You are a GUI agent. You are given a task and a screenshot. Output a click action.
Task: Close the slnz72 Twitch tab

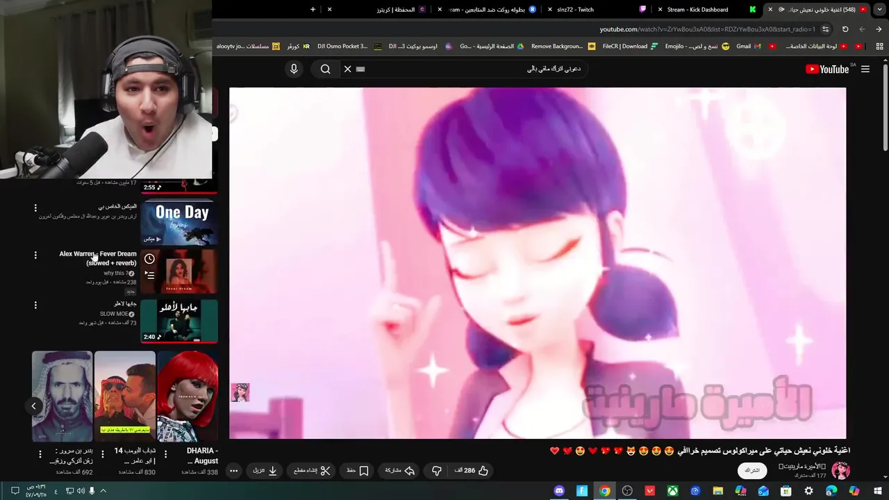point(551,10)
